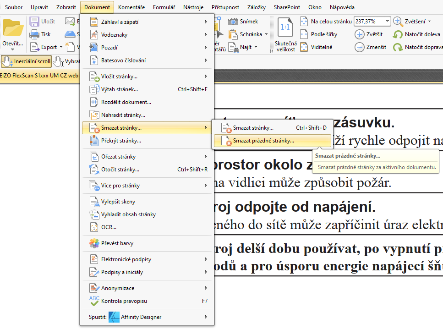The width and height of the screenshot is (443, 329).
Task: Click the Vodoznaky menu icon
Action: 94,34
